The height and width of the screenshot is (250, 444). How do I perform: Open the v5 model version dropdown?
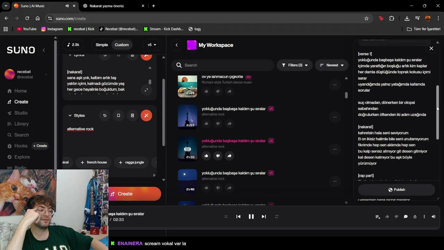click(x=152, y=45)
